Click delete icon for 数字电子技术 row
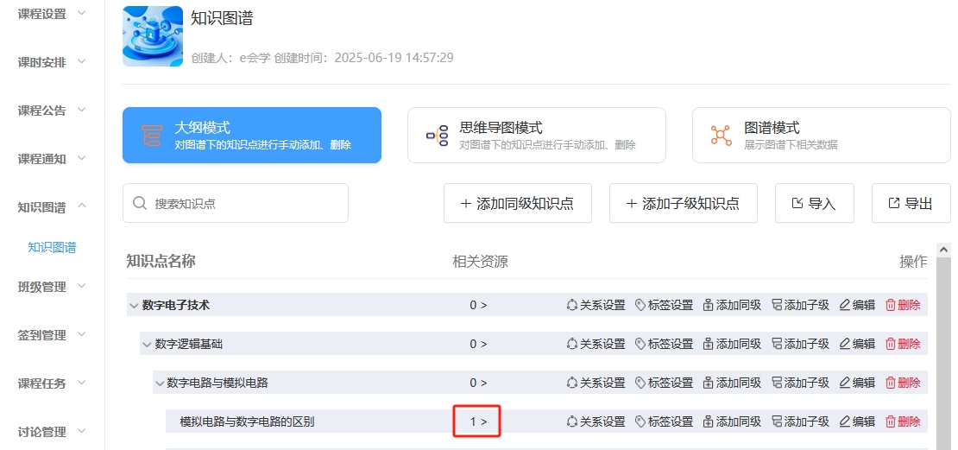The image size is (958, 450). click(x=892, y=305)
